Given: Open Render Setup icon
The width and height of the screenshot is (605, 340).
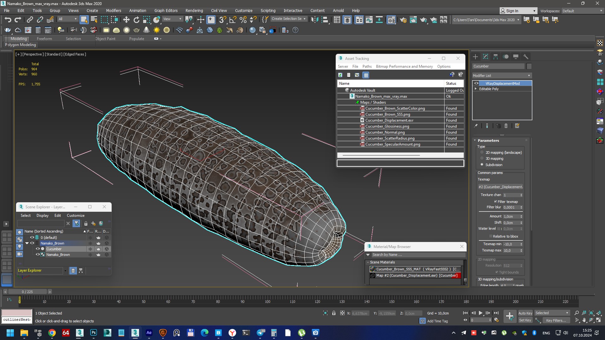Looking at the screenshot, I should [x=403, y=20].
